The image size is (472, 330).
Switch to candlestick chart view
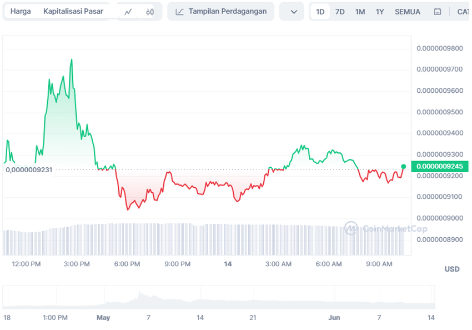[149, 12]
